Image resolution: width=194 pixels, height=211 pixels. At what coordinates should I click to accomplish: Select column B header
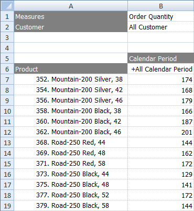(x=161, y=6)
